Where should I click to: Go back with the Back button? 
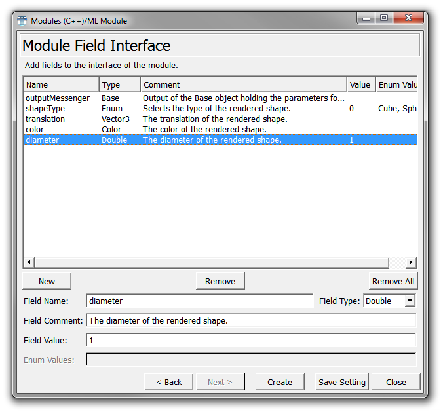click(168, 382)
